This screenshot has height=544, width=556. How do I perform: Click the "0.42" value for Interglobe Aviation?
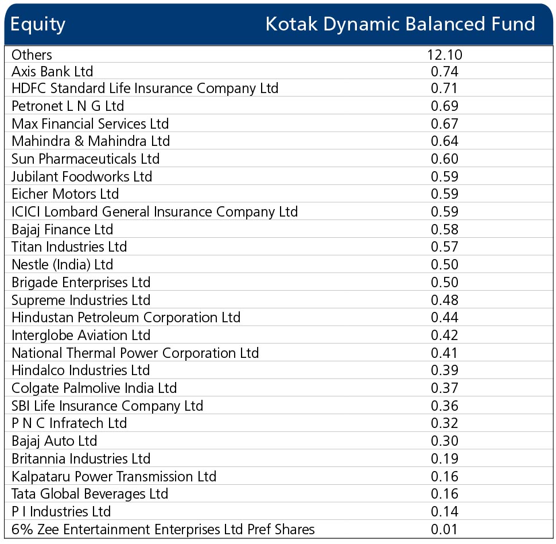pos(445,335)
